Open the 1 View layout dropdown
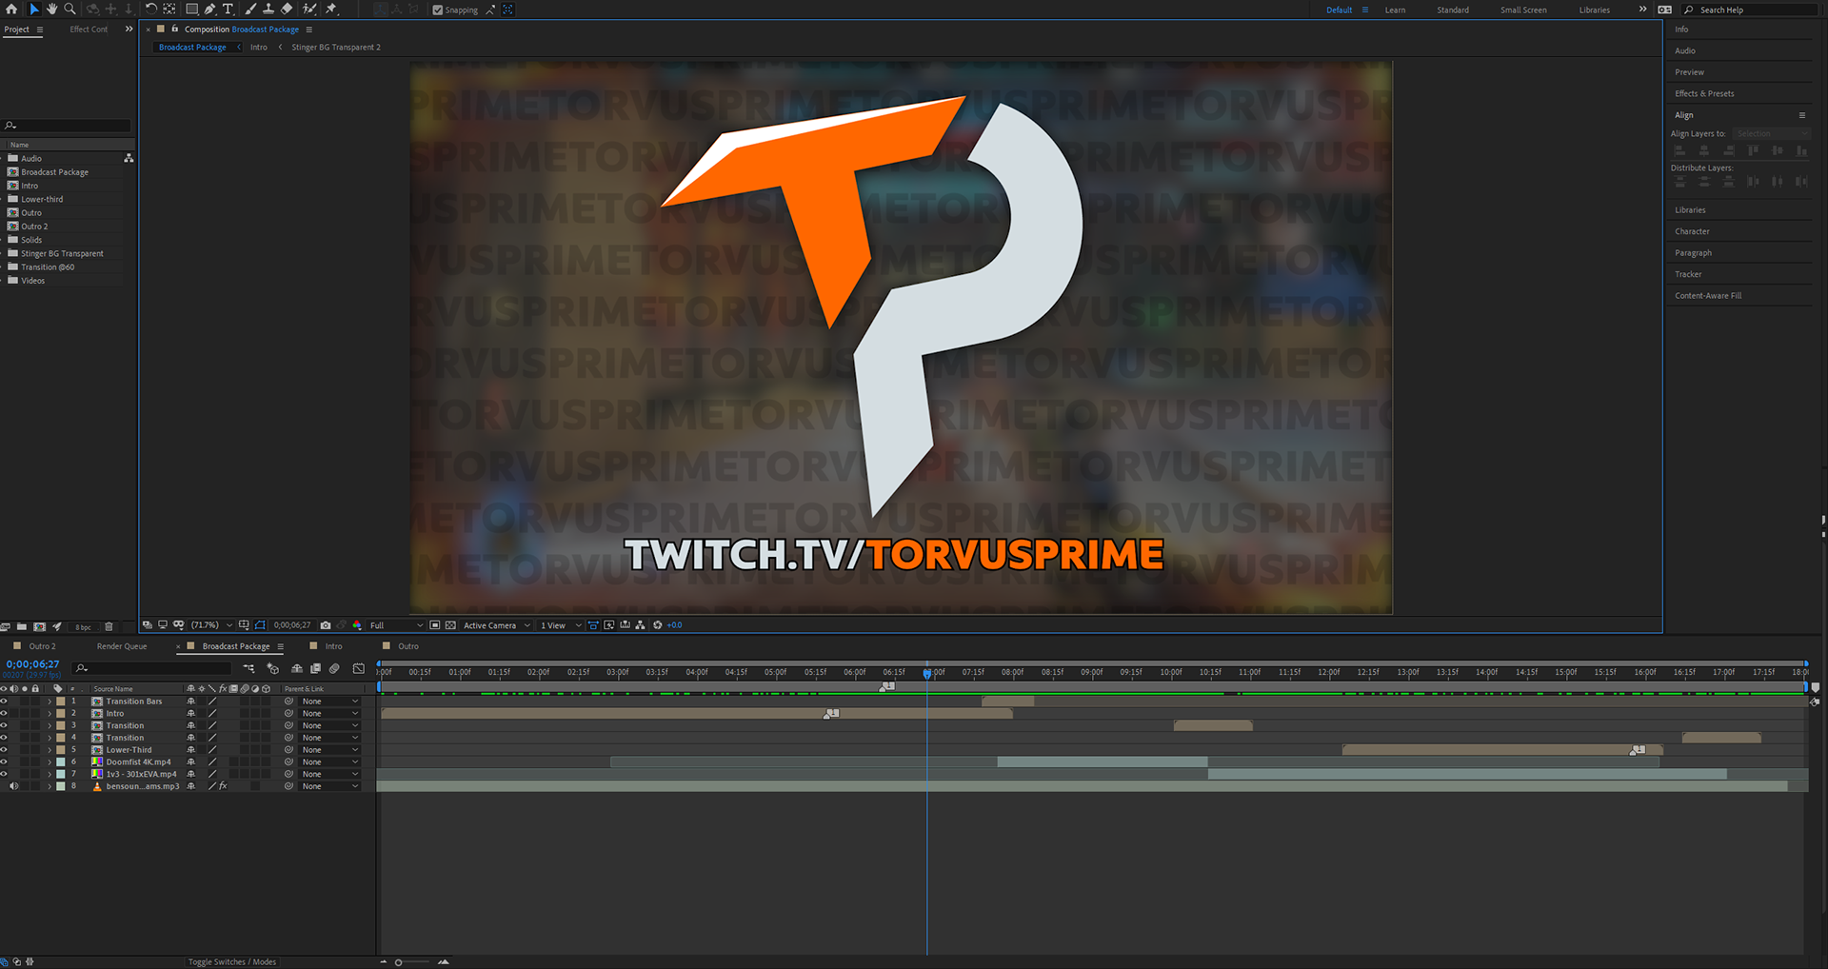Viewport: 1828px width, 969px height. tap(561, 625)
